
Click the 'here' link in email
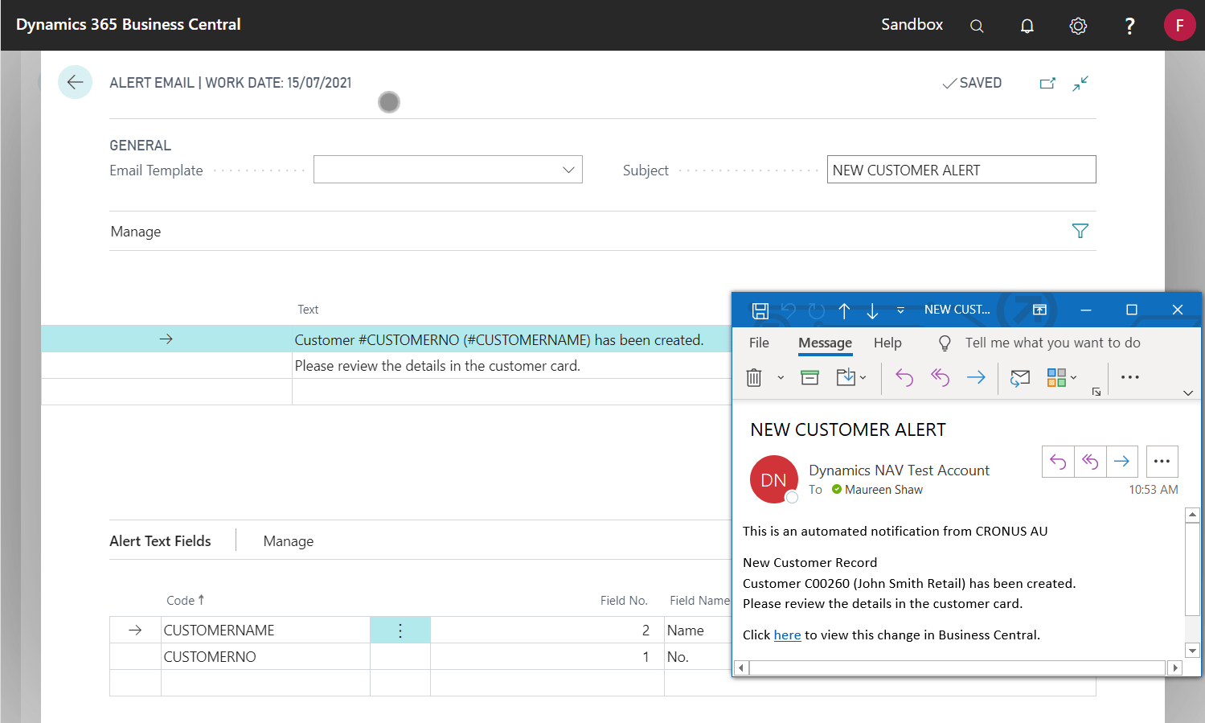787,635
